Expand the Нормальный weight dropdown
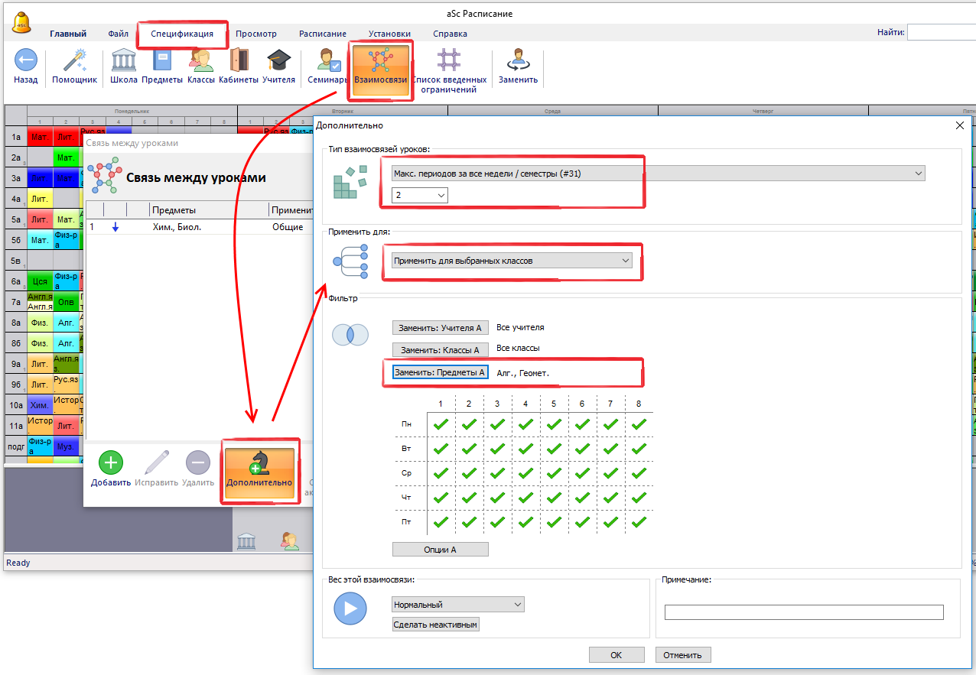976x675 pixels. pyautogui.click(x=457, y=605)
